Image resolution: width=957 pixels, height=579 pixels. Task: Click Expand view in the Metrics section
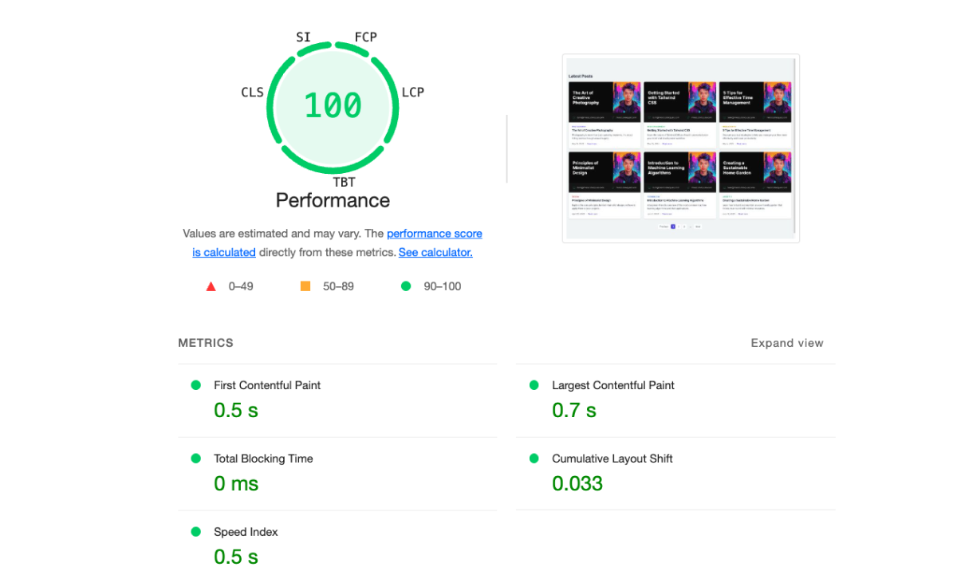[787, 343]
